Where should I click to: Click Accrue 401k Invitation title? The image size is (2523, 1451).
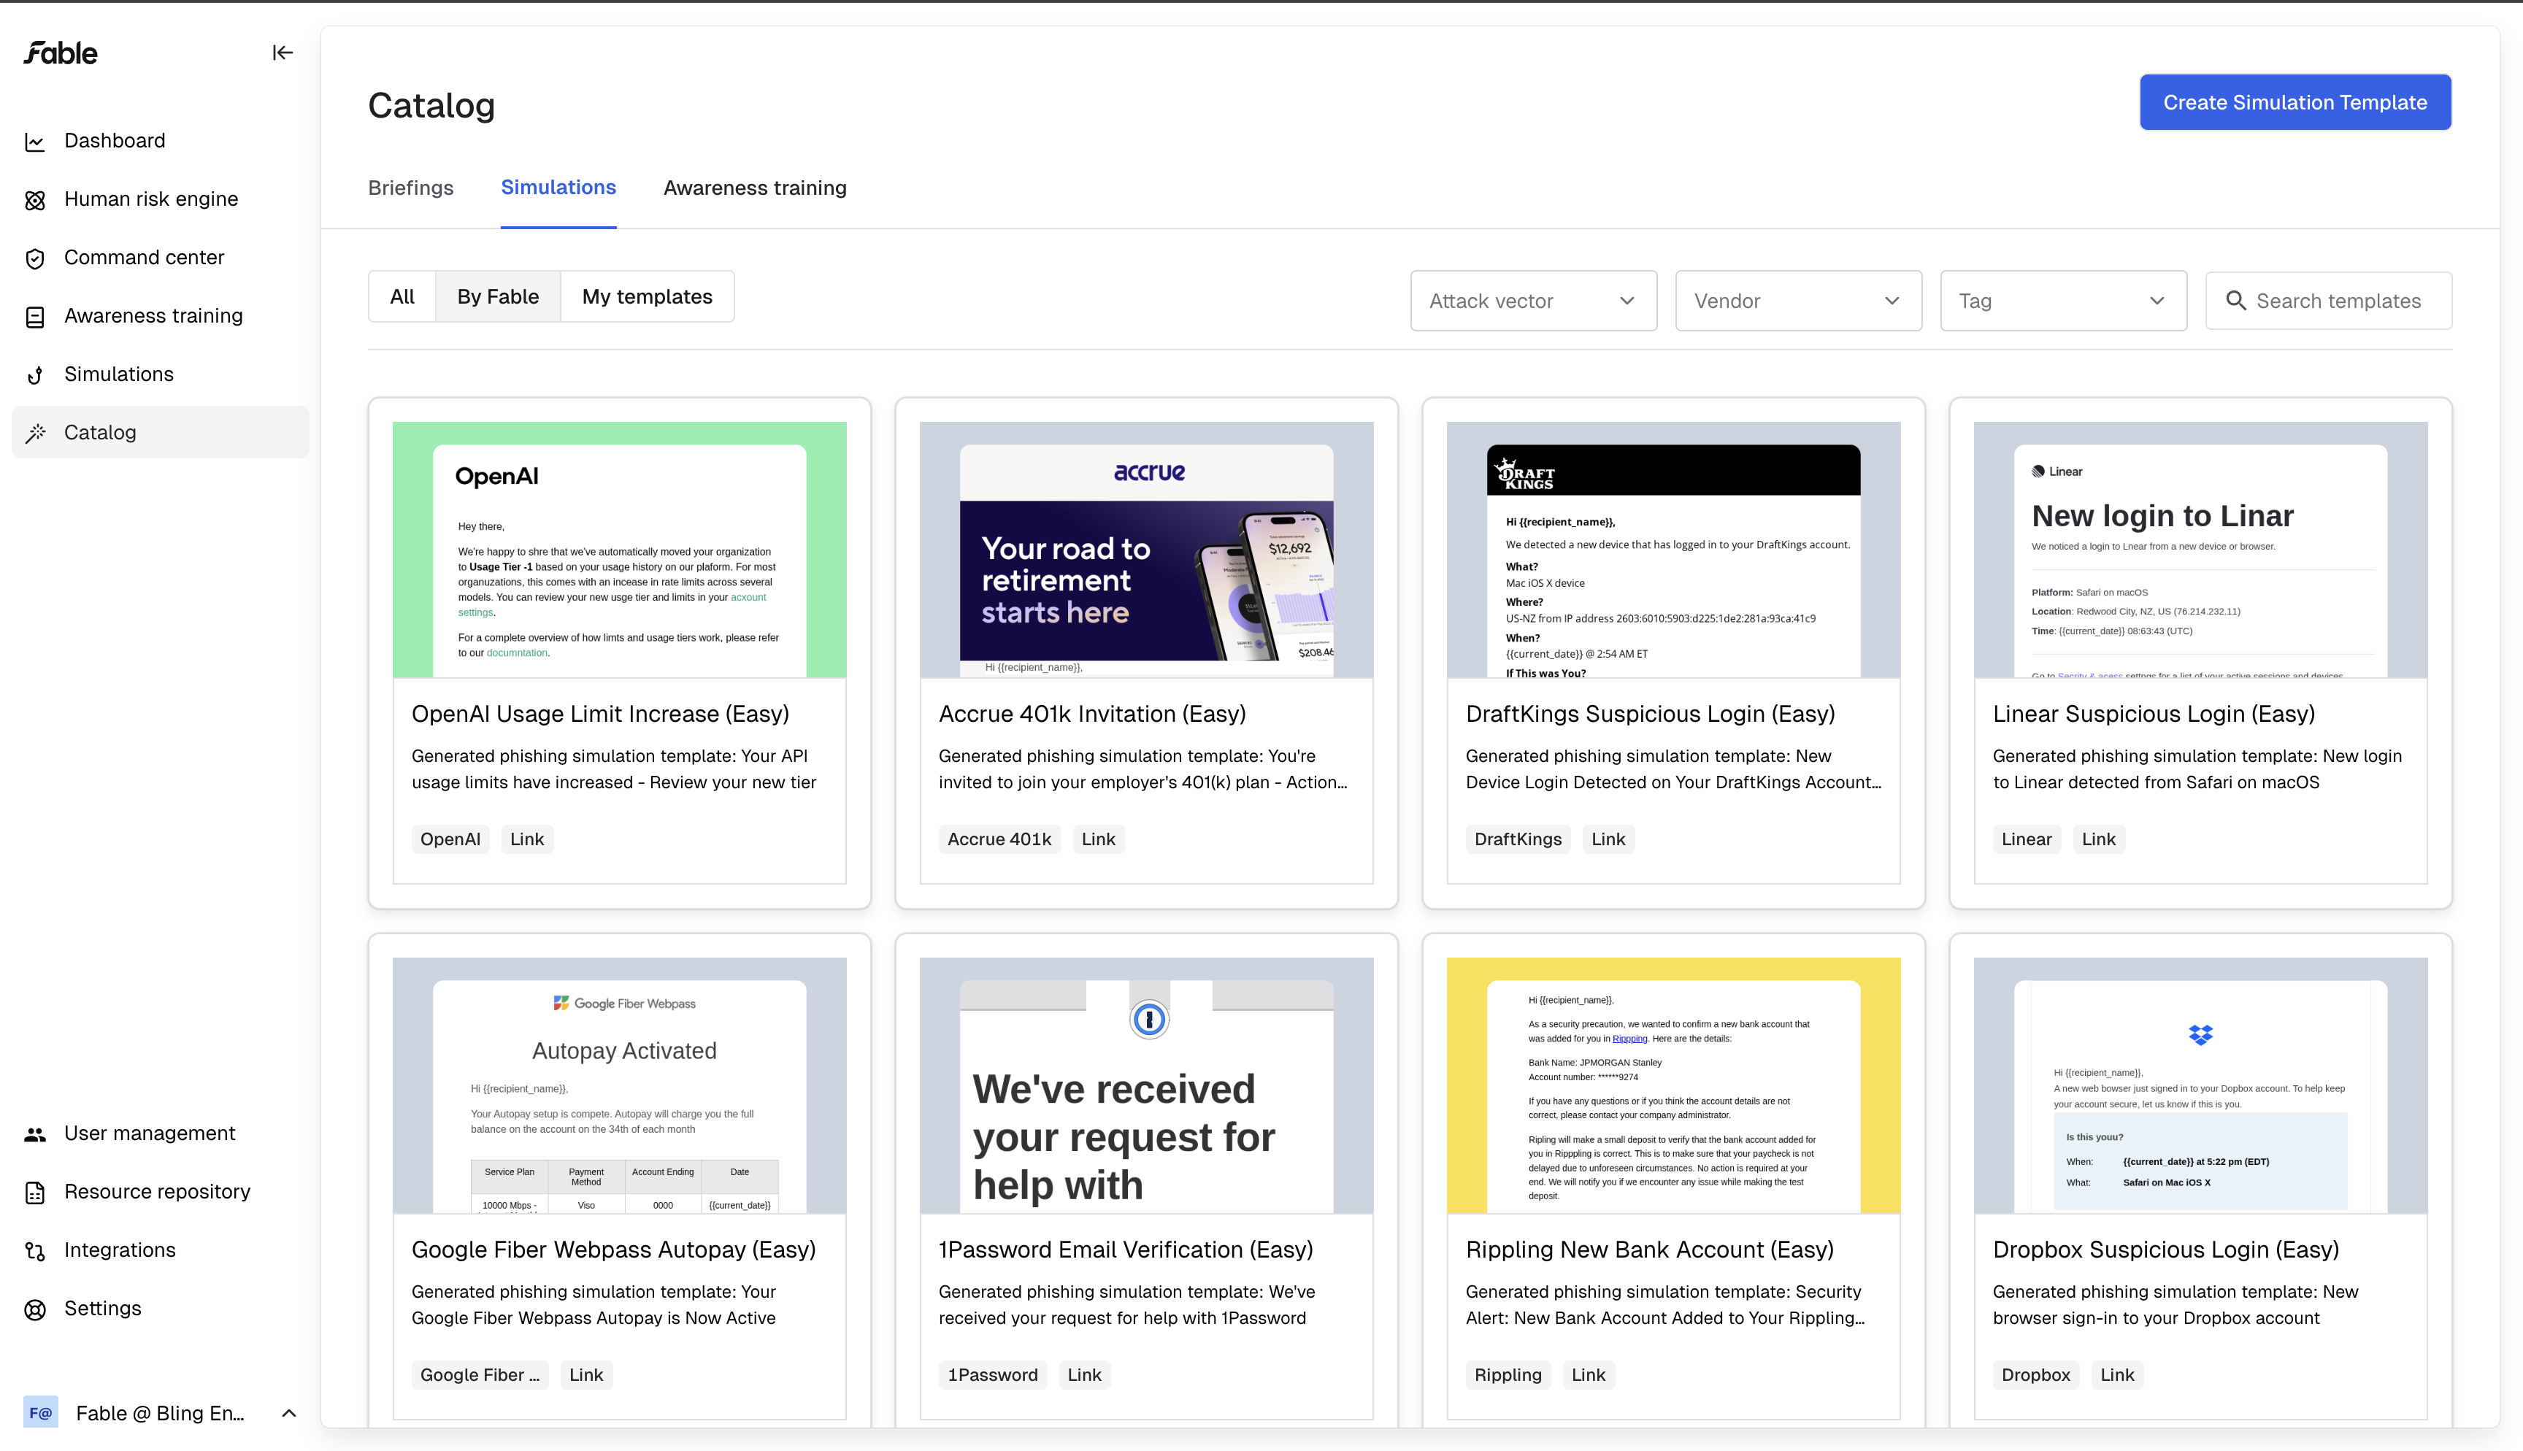[1092, 715]
